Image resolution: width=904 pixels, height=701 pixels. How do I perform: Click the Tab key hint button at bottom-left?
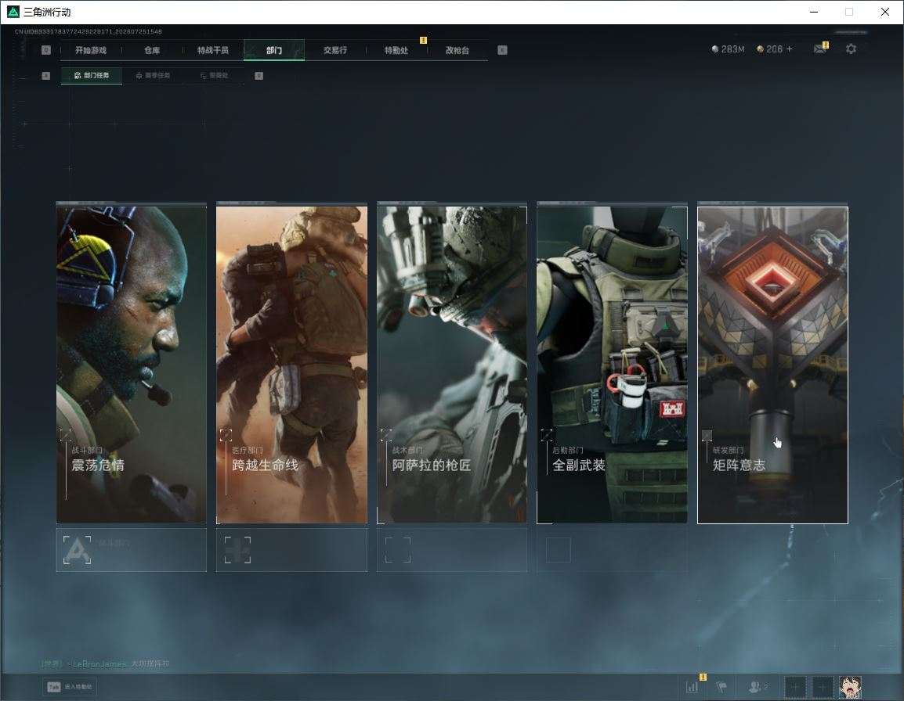click(x=70, y=687)
